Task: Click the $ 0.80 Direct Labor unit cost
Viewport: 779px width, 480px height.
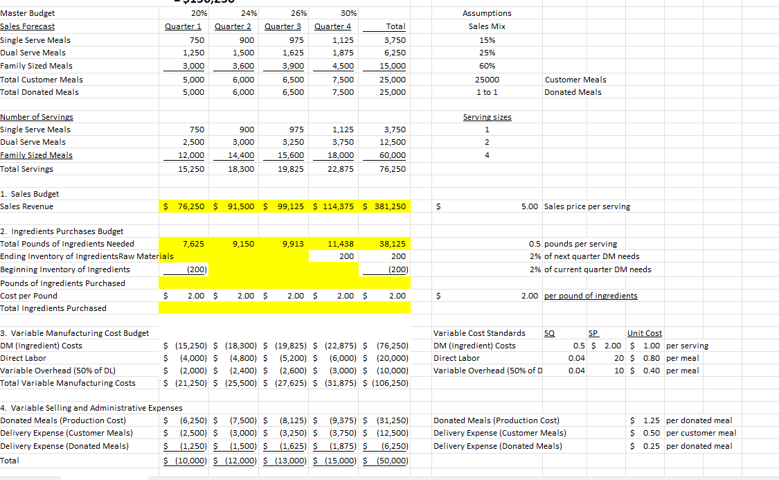Action: [645, 358]
